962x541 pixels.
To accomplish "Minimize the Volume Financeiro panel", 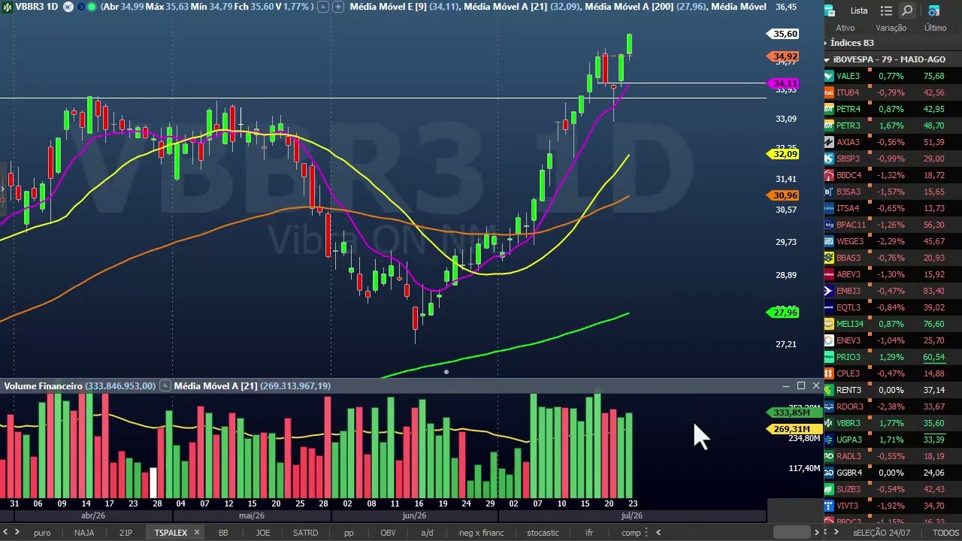I will tap(786, 385).
